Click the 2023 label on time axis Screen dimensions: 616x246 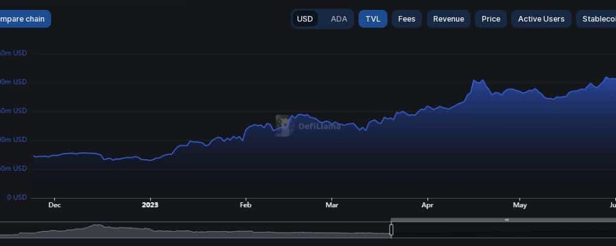[150, 205]
